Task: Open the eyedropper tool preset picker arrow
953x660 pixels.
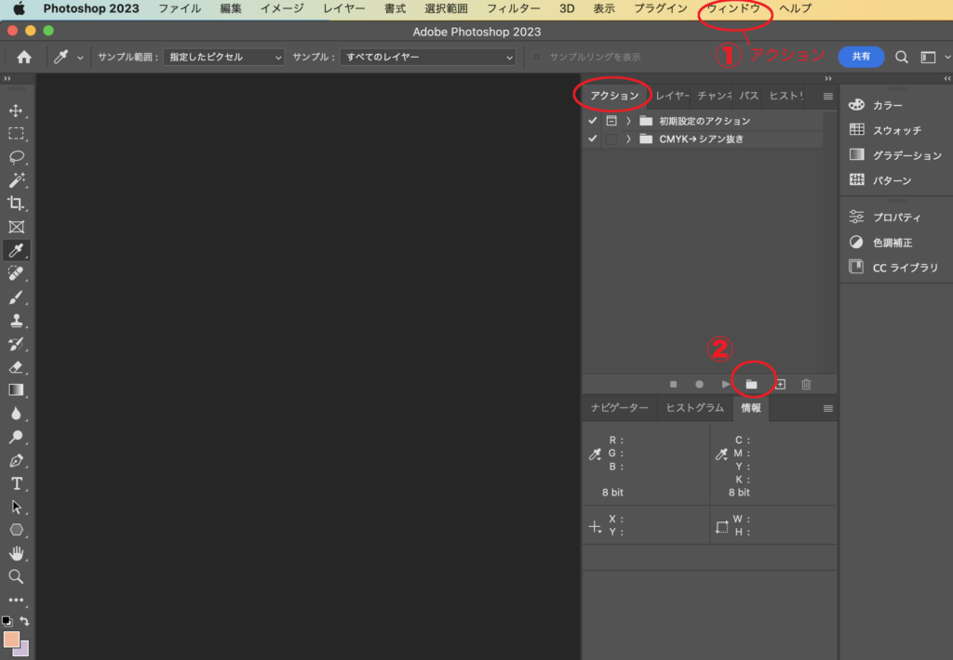Action: 80,58
